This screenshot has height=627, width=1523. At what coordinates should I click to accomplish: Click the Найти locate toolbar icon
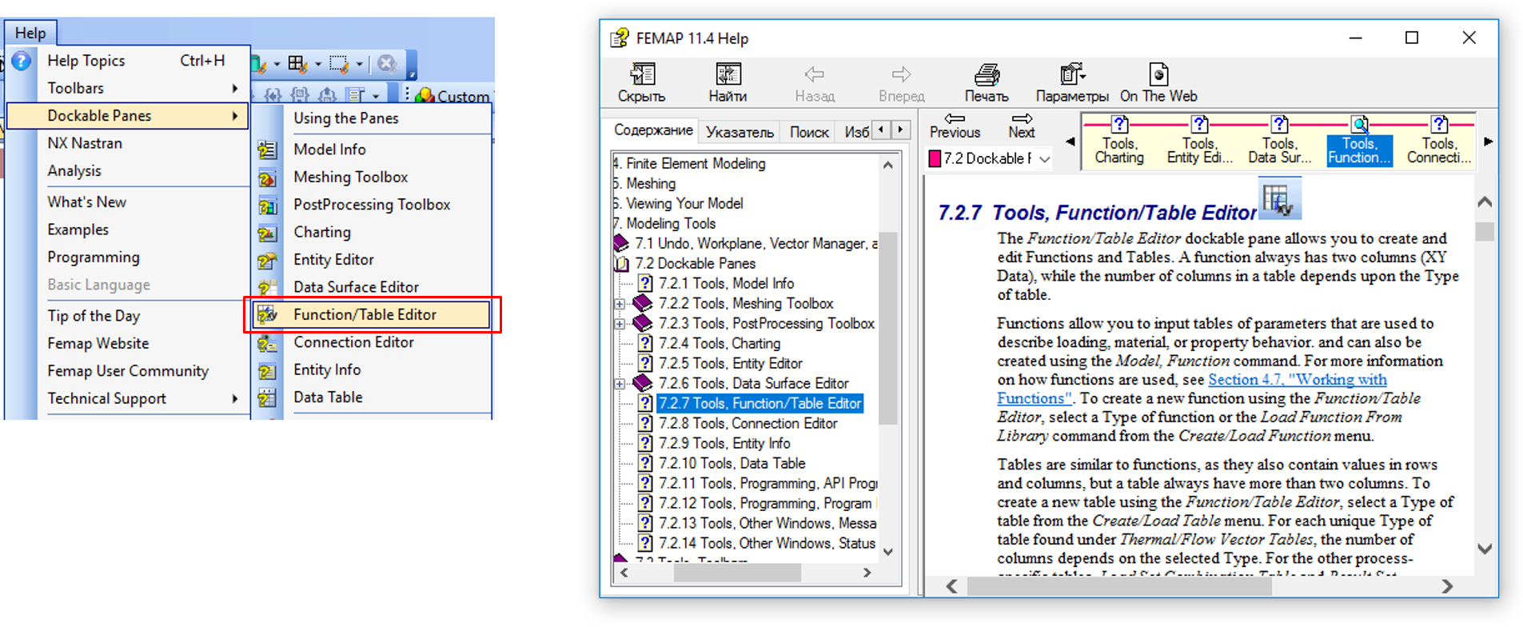tap(728, 74)
